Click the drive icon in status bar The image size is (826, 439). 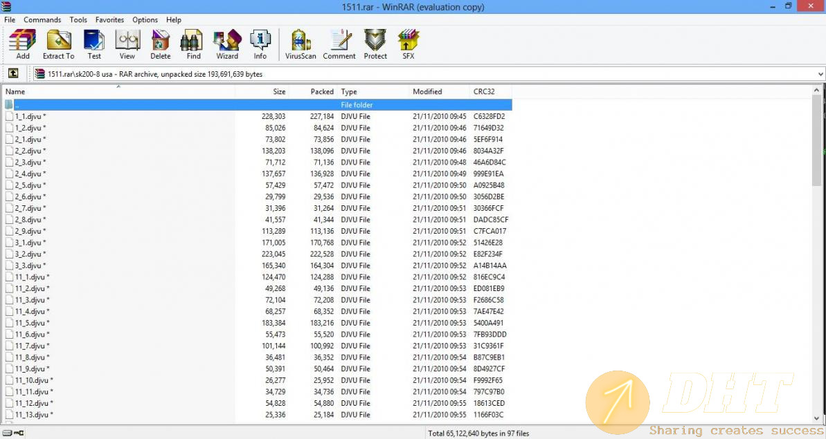tap(7, 433)
